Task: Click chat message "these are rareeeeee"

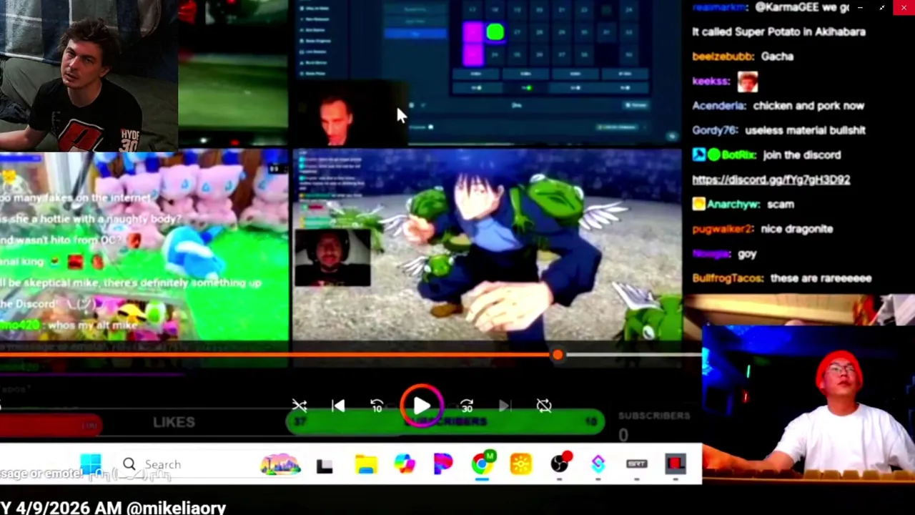Action: (821, 278)
